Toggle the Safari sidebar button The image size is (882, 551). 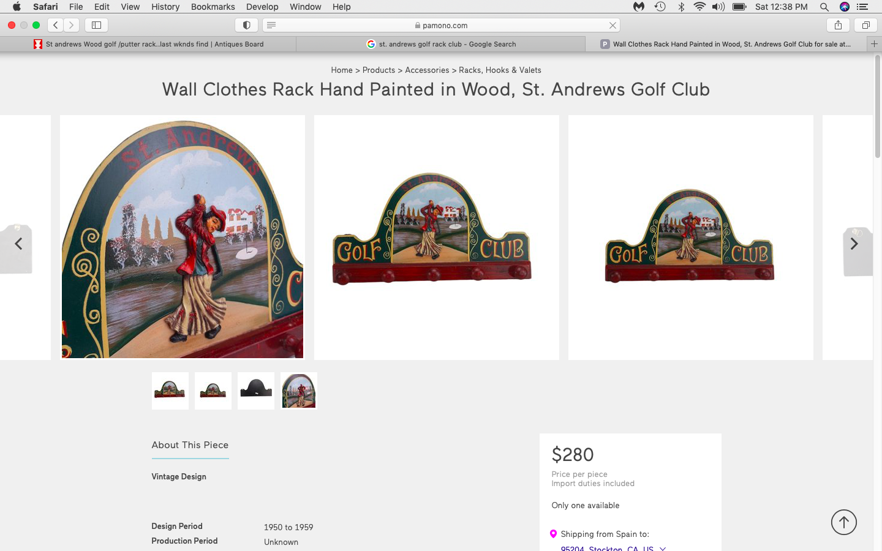pyautogui.click(x=96, y=25)
